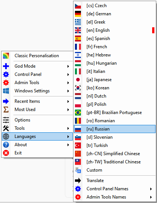The width and height of the screenshot is (157, 203).
Task: Click the South Korean flag icon
Action: (78, 88)
